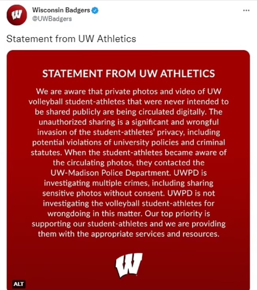Click the line reading supporting our student-athletes
257x290 pixels.
[x=129, y=224]
